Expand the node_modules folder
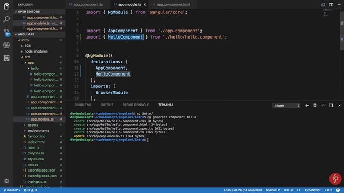 point(39,51)
